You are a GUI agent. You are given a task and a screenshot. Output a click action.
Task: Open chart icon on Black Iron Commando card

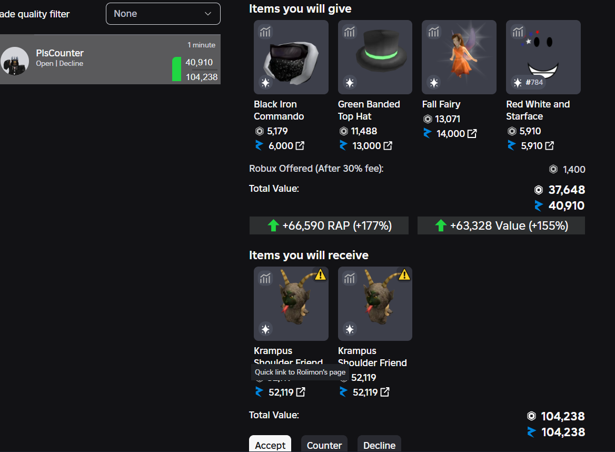(265, 32)
